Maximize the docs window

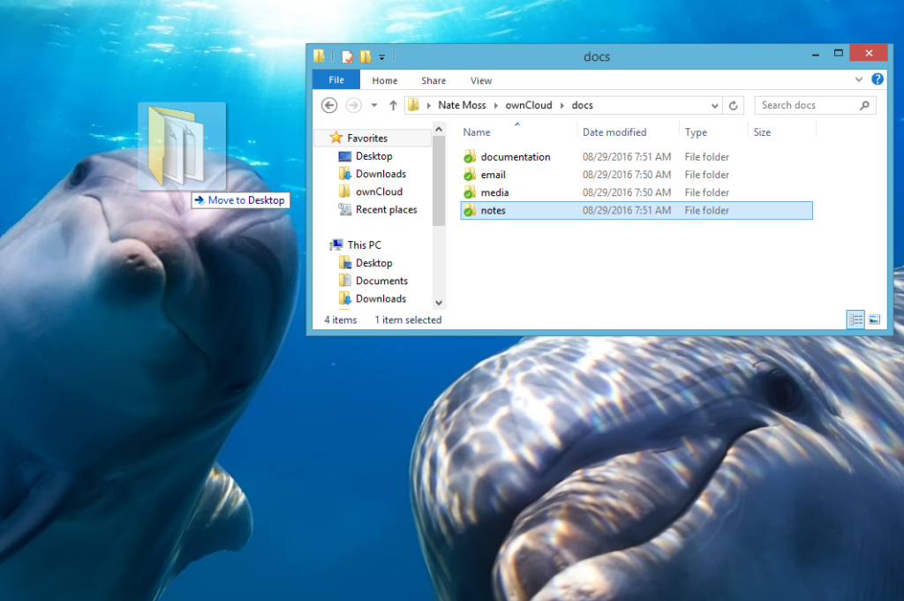coord(839,54)
